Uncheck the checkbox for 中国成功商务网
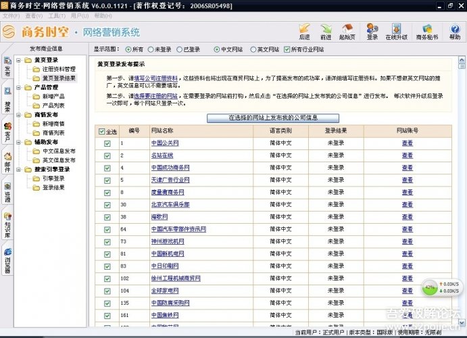Viewport: 467px width, 338px height. pos(107,168)
